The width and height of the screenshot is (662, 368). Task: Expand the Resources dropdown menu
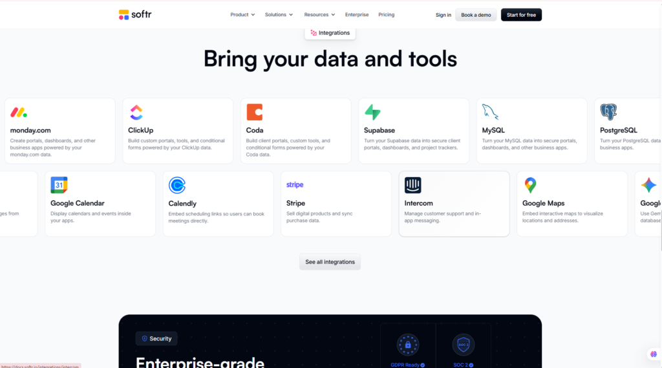pyautogui.click(x=319, y=15)
